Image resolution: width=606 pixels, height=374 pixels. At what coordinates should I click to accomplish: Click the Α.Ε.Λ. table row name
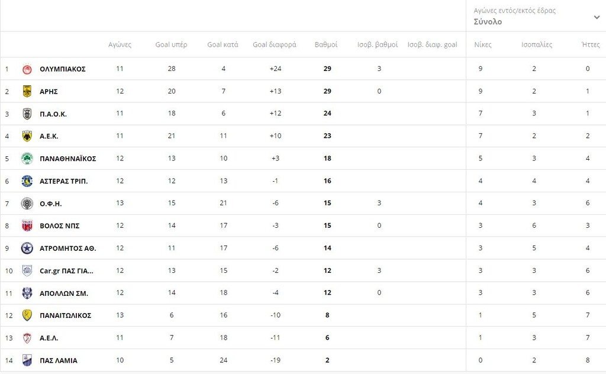[49, 338]
